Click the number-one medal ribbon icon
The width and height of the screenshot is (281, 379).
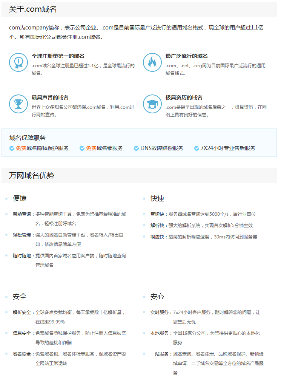point(18,62)
